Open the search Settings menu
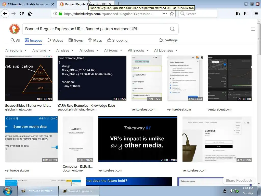This screenshot has height=196, width=261. click(x=168, y=40)
